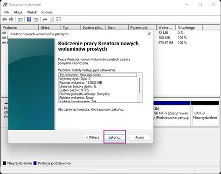Screen dimensions: 221x174
Task: Click the 52 MB free space cell
Action: [163, 33]
